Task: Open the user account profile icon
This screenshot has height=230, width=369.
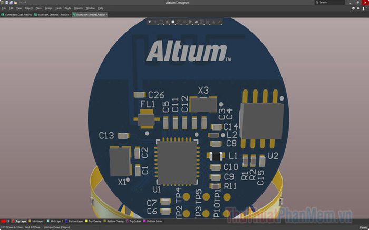Action: point(363,8)
